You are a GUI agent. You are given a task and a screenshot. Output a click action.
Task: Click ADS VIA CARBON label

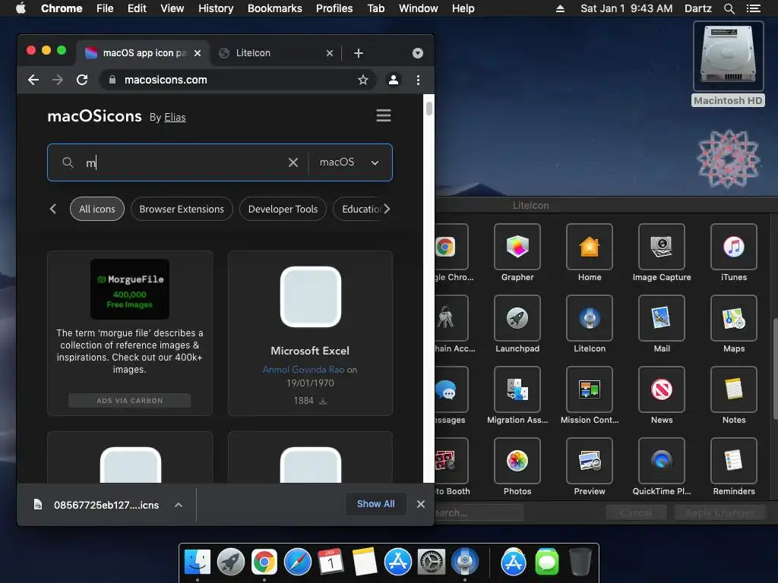pos(129,401)
